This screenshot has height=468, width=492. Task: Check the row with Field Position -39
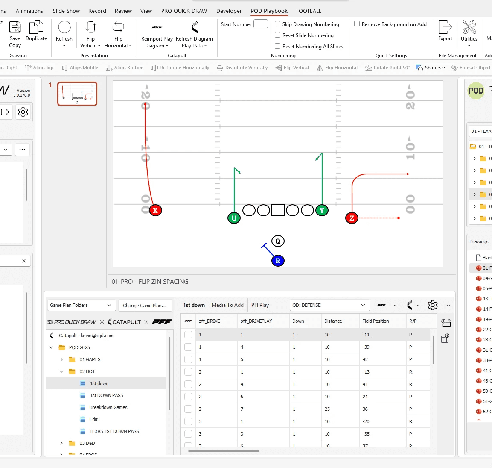click(188, 347)
